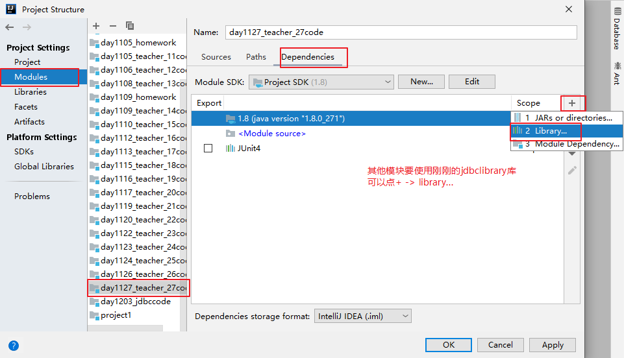Screen dimensions: 624x358
Task: Select Global Libraries in Platform Settings
Action: 44,167
